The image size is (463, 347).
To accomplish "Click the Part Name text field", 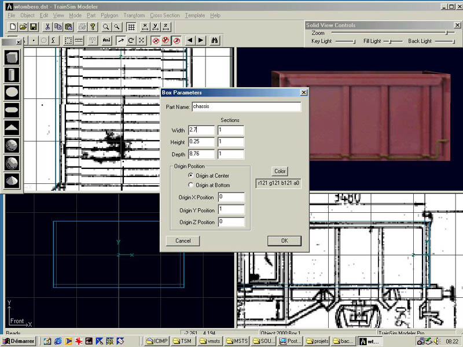I will click(x=246, y=107).
